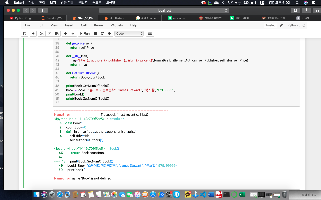Open the Code cell type dropdown
The height and width of the screenshot is (200, 321).
129,34
